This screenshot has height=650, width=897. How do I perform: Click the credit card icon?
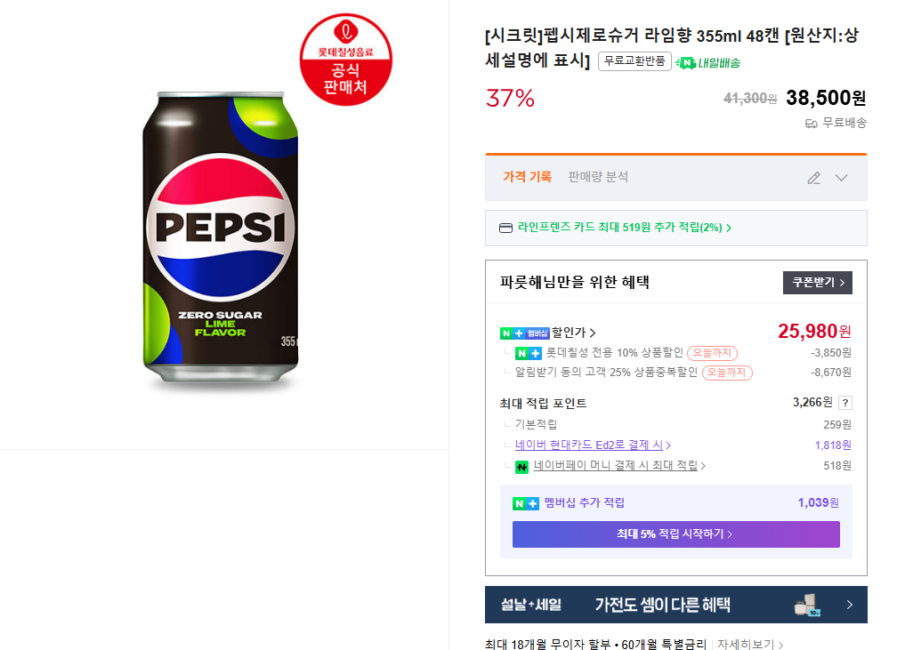pos(505,228)
